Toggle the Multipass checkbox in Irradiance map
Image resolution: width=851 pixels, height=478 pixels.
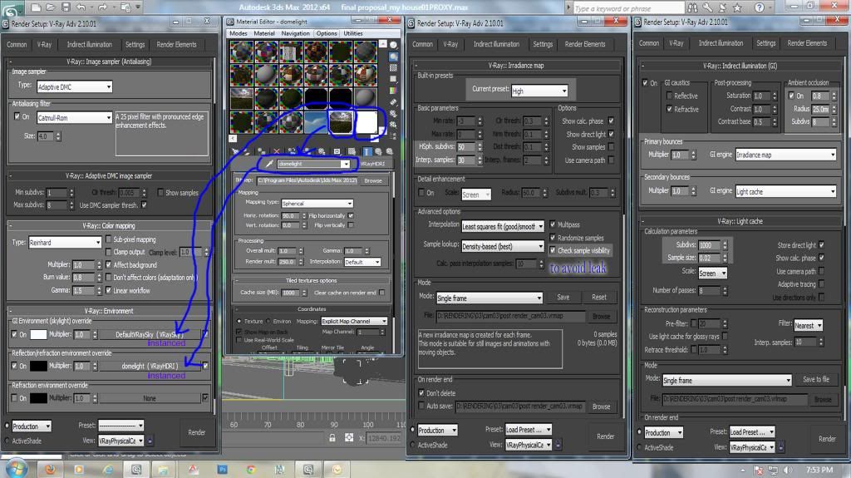tap(553, 224)
